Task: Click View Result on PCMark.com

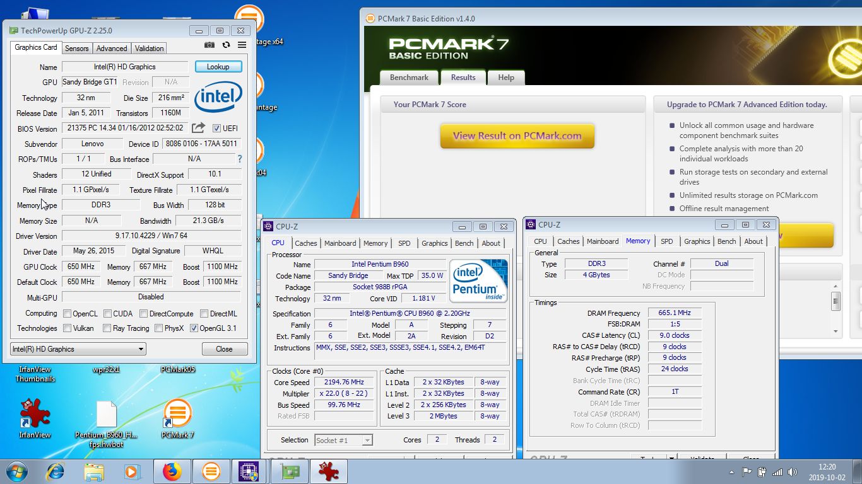Action: (517, 135)
